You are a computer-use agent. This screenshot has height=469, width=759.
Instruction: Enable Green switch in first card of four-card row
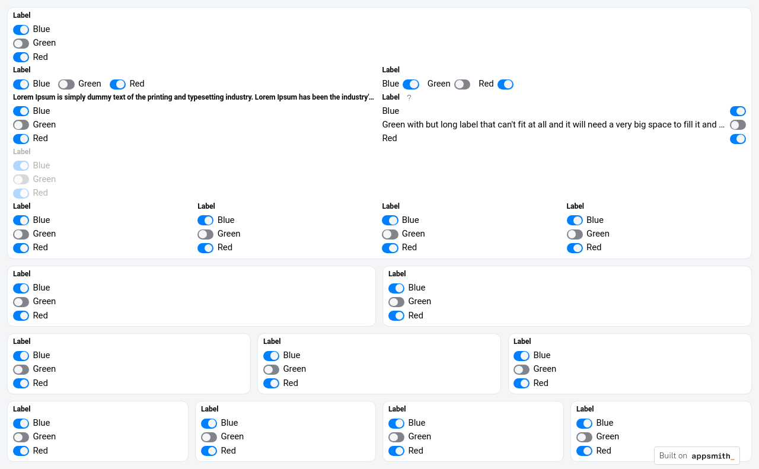[x=21, y=437]
